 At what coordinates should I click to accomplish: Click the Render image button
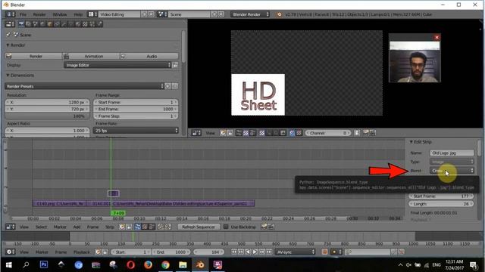click(33, 56)
